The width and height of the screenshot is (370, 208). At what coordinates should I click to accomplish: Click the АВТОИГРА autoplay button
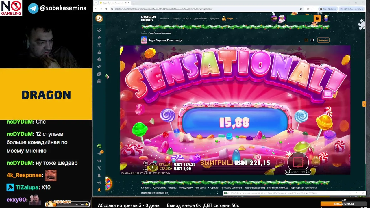click(x=298, y=172)
